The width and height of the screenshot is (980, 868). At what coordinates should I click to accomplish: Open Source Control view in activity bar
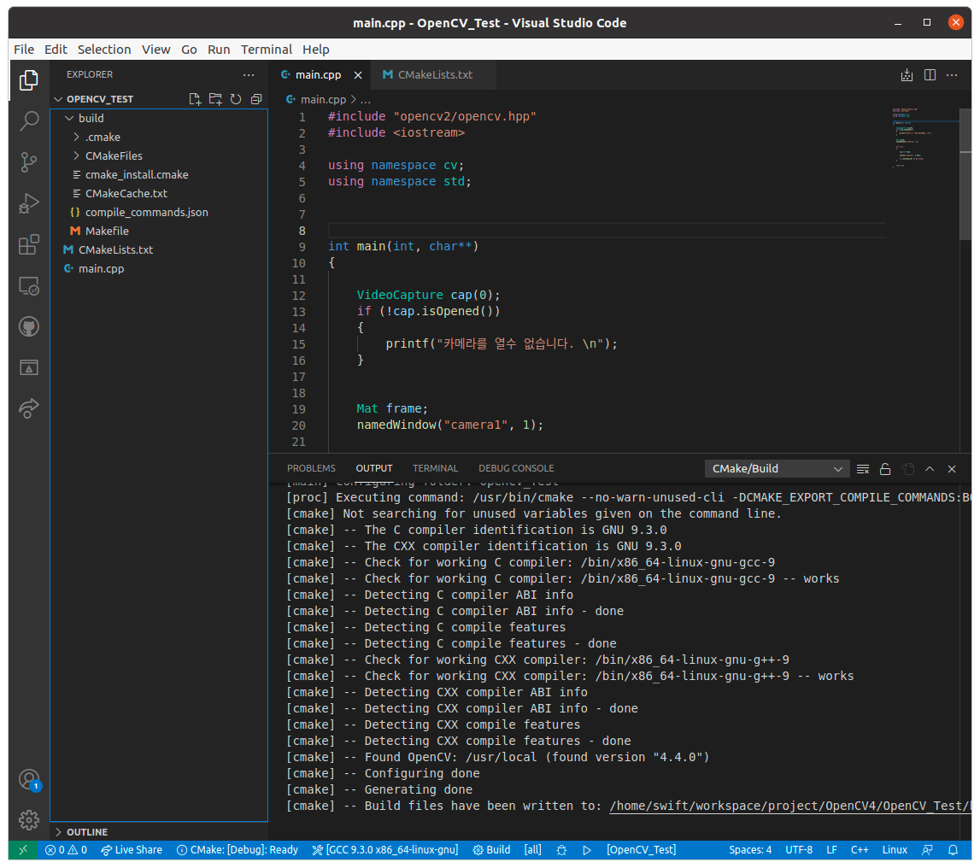point(29,161)
